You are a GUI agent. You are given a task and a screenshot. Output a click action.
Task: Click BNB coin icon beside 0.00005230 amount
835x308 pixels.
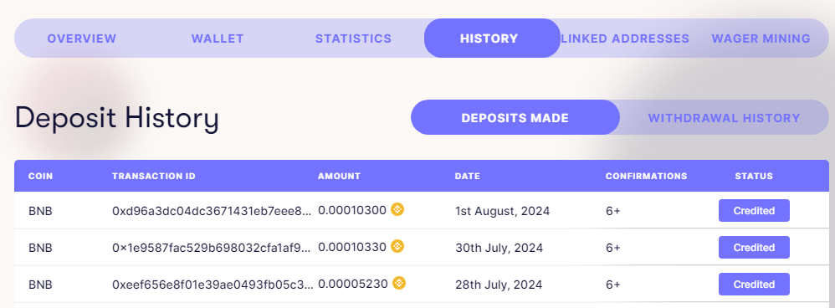click(x=399, y=283)
